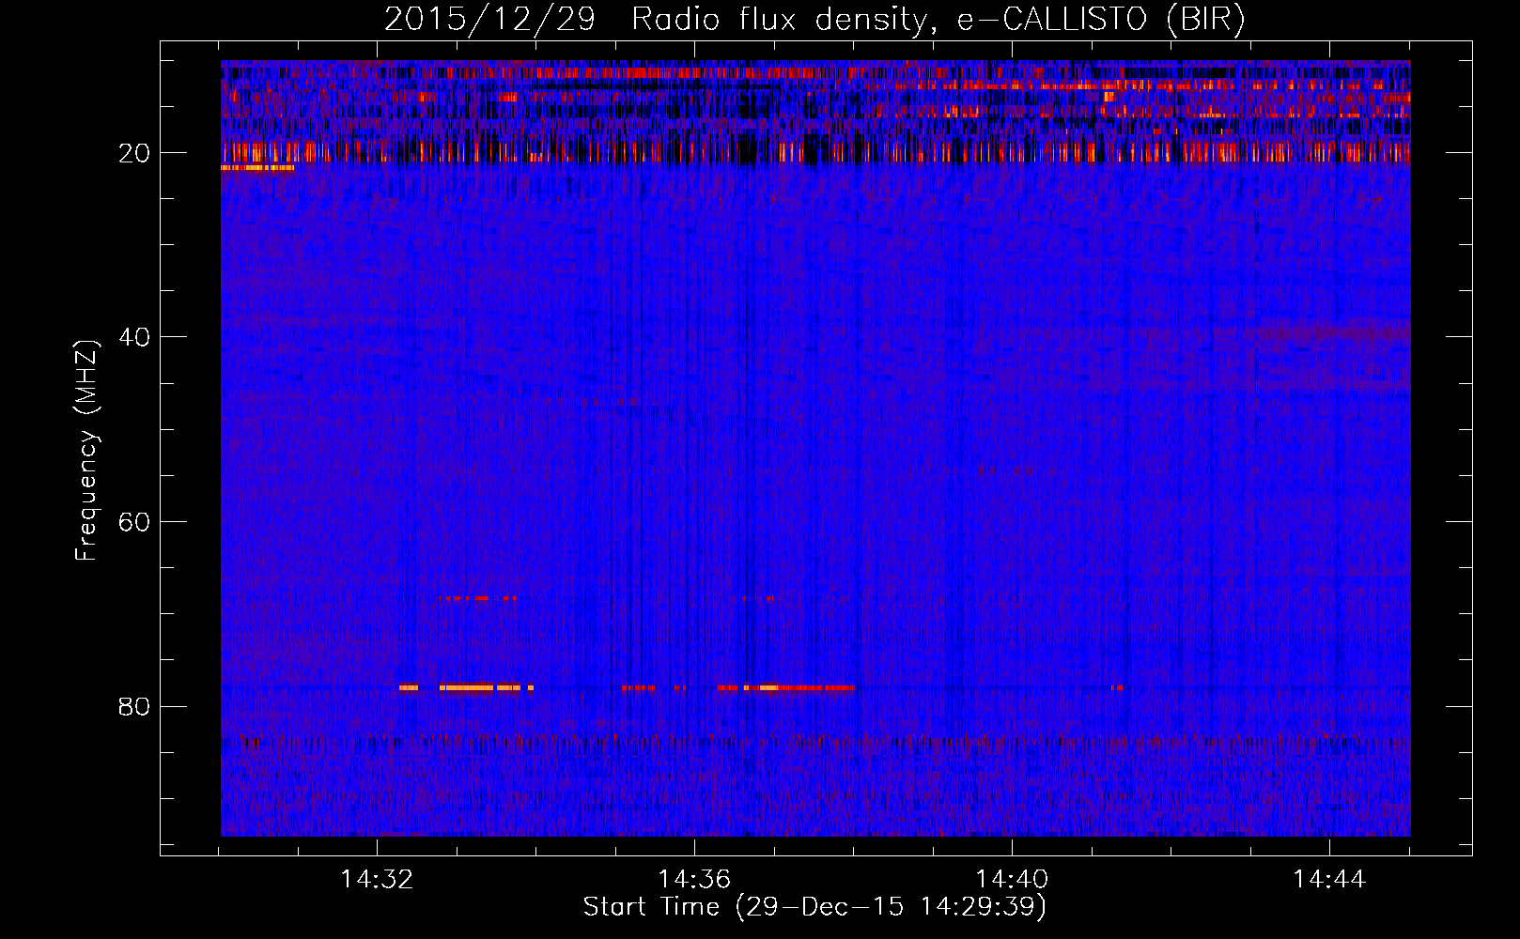This screenshot has height=939, width=1520.
Task: Click the yellow 22 MHz line at plot start
Action: [x=256, y=168]
